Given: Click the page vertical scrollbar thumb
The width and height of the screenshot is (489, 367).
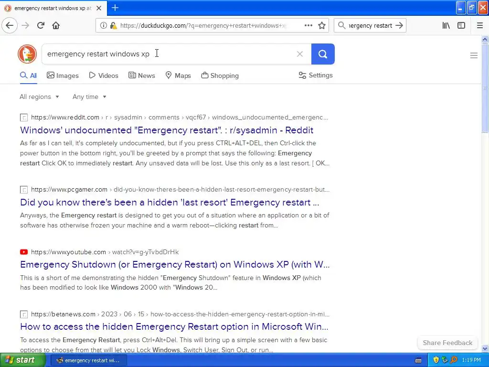Looking at the screenshot, I should click(485, 88).
